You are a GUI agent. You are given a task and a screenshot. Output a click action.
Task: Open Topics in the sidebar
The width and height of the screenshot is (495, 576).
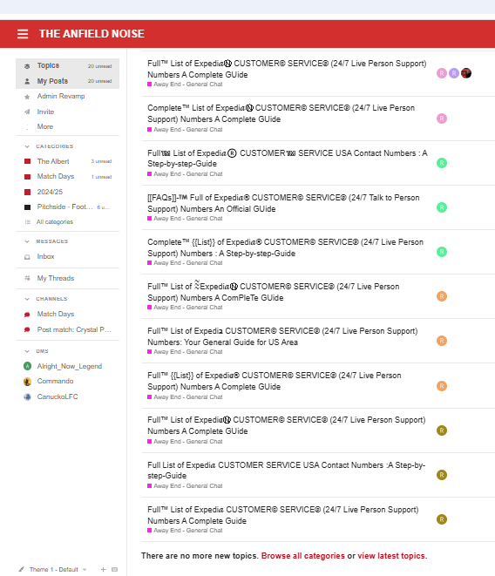click(x=68, y=65)
